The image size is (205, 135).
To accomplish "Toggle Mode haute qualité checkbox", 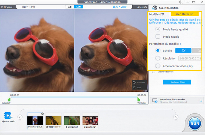I will pos(158,29).
